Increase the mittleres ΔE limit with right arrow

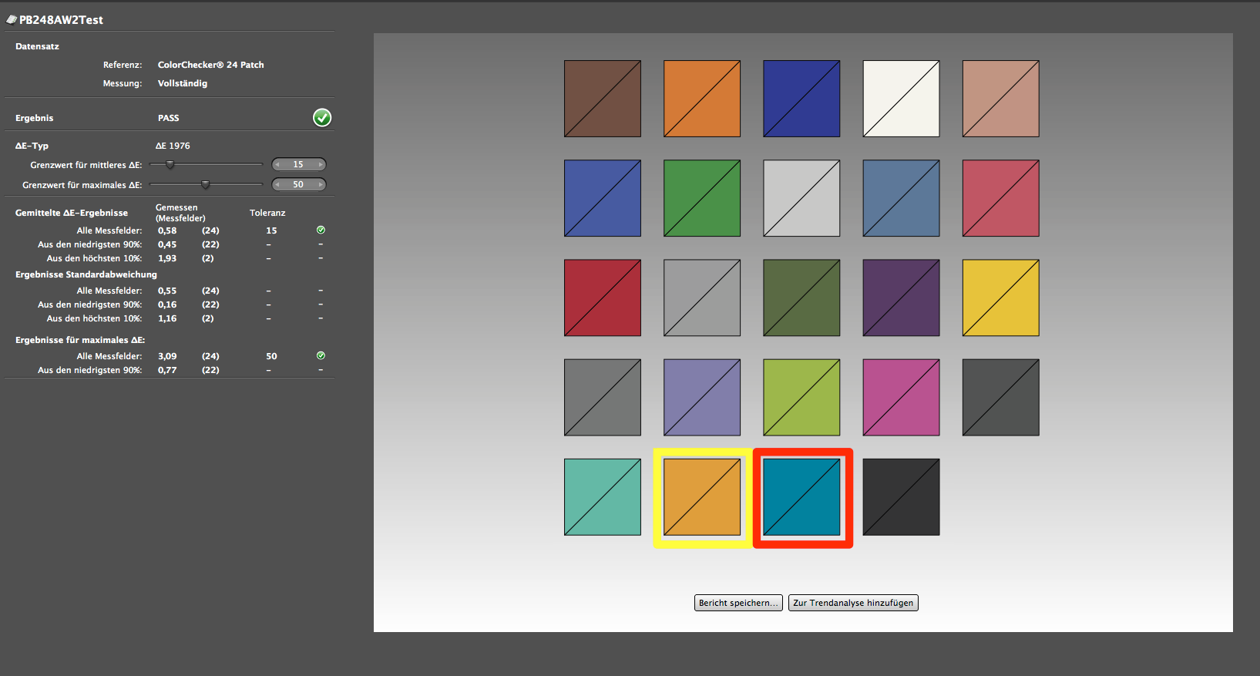tap(321, 164)
